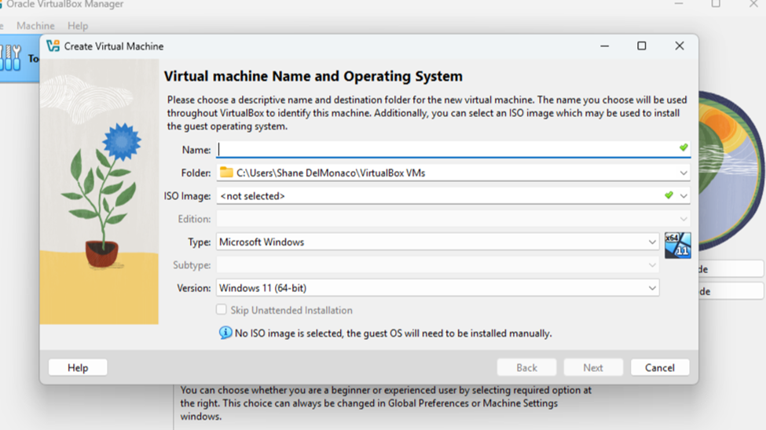Click the Windows 11 x64 OS icon
This screenshot has height=430, width=766.
(x=676, y=245)
